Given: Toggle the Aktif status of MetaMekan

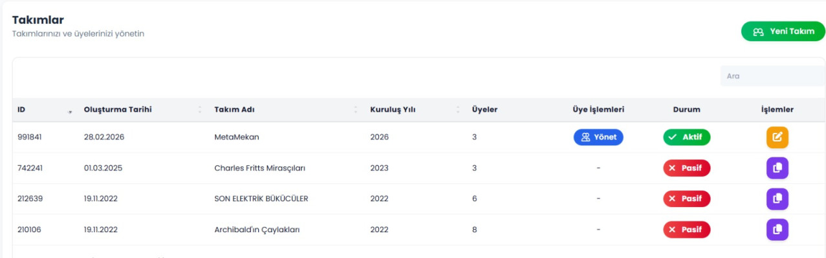Looking at the screenshot, I should point(686,137).
